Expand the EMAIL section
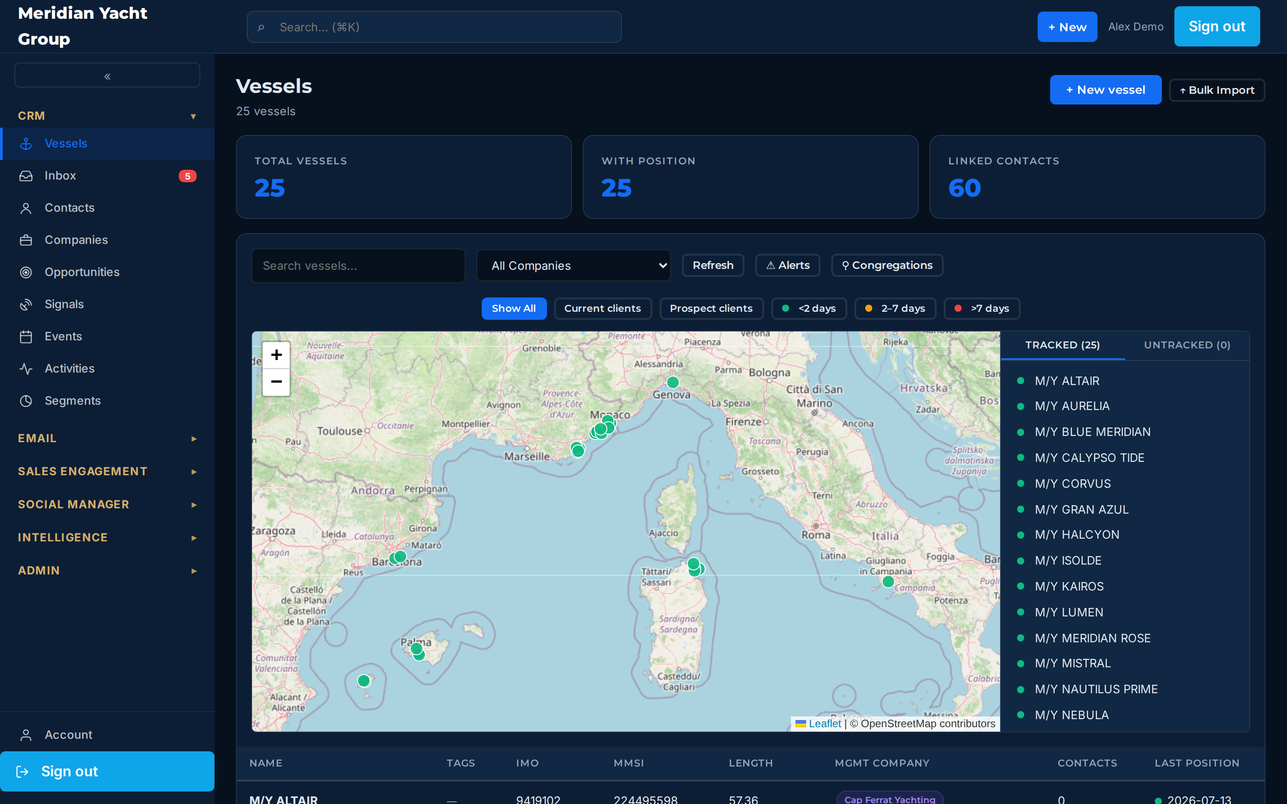 (x=107, y=439)
